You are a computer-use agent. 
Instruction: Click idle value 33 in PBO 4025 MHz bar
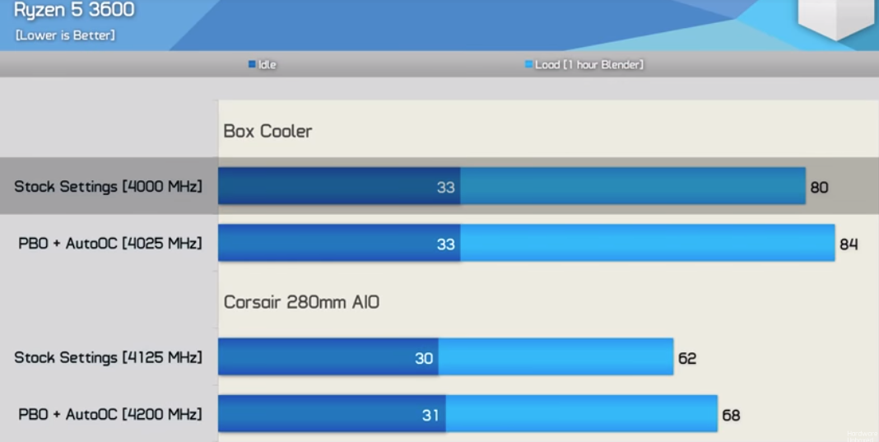[x=445, y=244]
